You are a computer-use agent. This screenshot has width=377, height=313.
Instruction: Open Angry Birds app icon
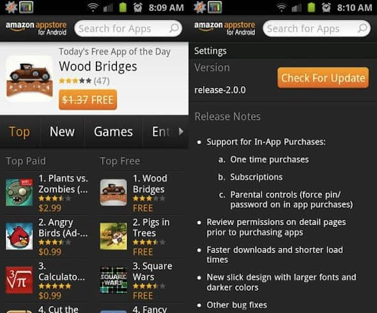[x=19, y=237]
